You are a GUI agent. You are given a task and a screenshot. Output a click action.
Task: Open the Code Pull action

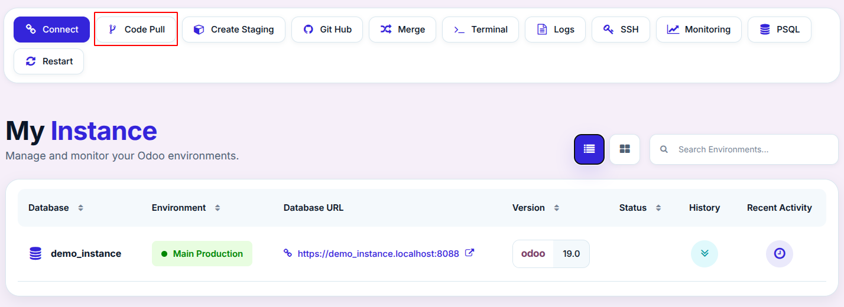coord(136,30)
